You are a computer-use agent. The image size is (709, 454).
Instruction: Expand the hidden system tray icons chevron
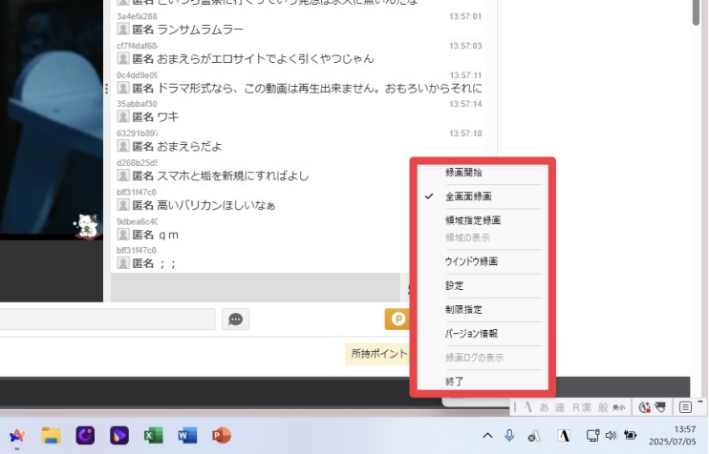487,436
